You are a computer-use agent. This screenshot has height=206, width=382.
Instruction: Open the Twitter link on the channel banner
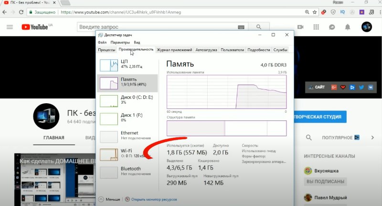click(361, 87)
